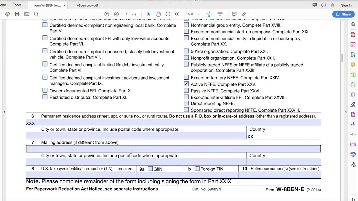Image resolution: width=358 pixels, height=201 pixels.
Task: Zoom in with the plus icon
Action: coord(177,14)
